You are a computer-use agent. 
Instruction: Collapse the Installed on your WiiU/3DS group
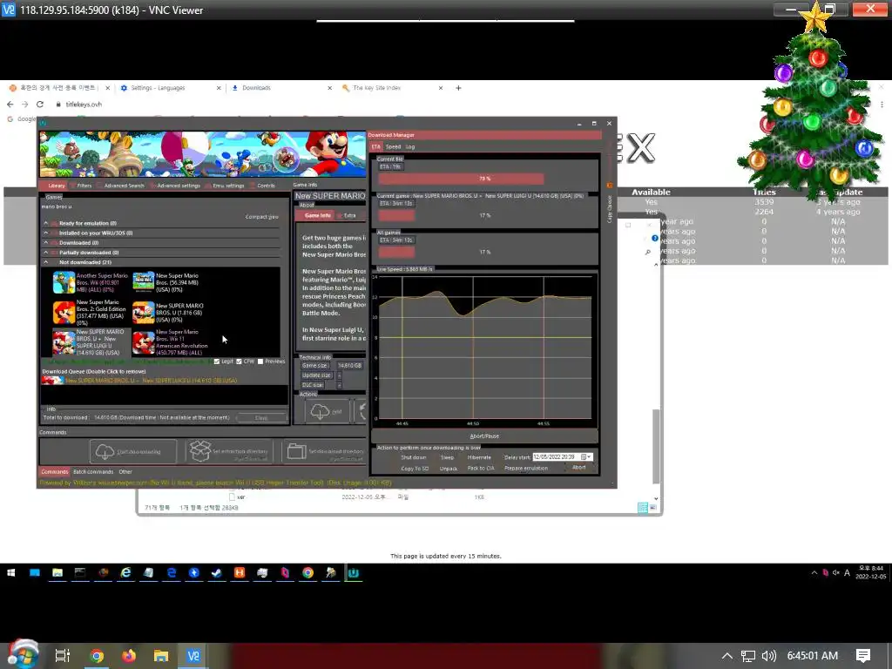point(46,233)
